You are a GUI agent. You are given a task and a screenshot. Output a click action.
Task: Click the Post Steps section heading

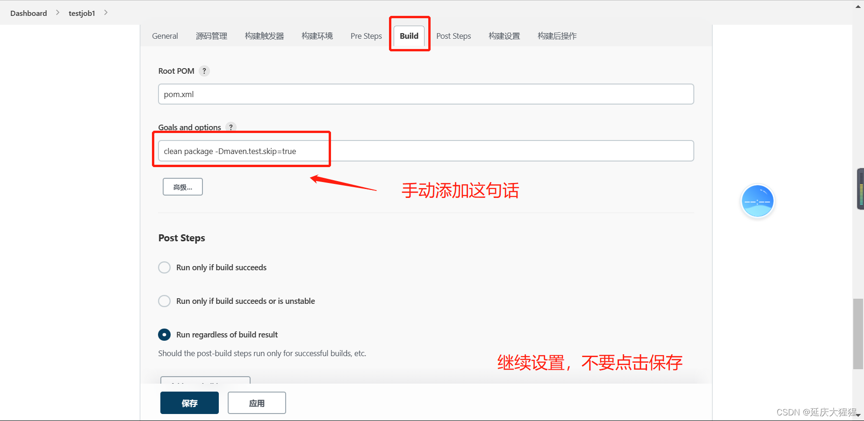(x=181, y=238)
